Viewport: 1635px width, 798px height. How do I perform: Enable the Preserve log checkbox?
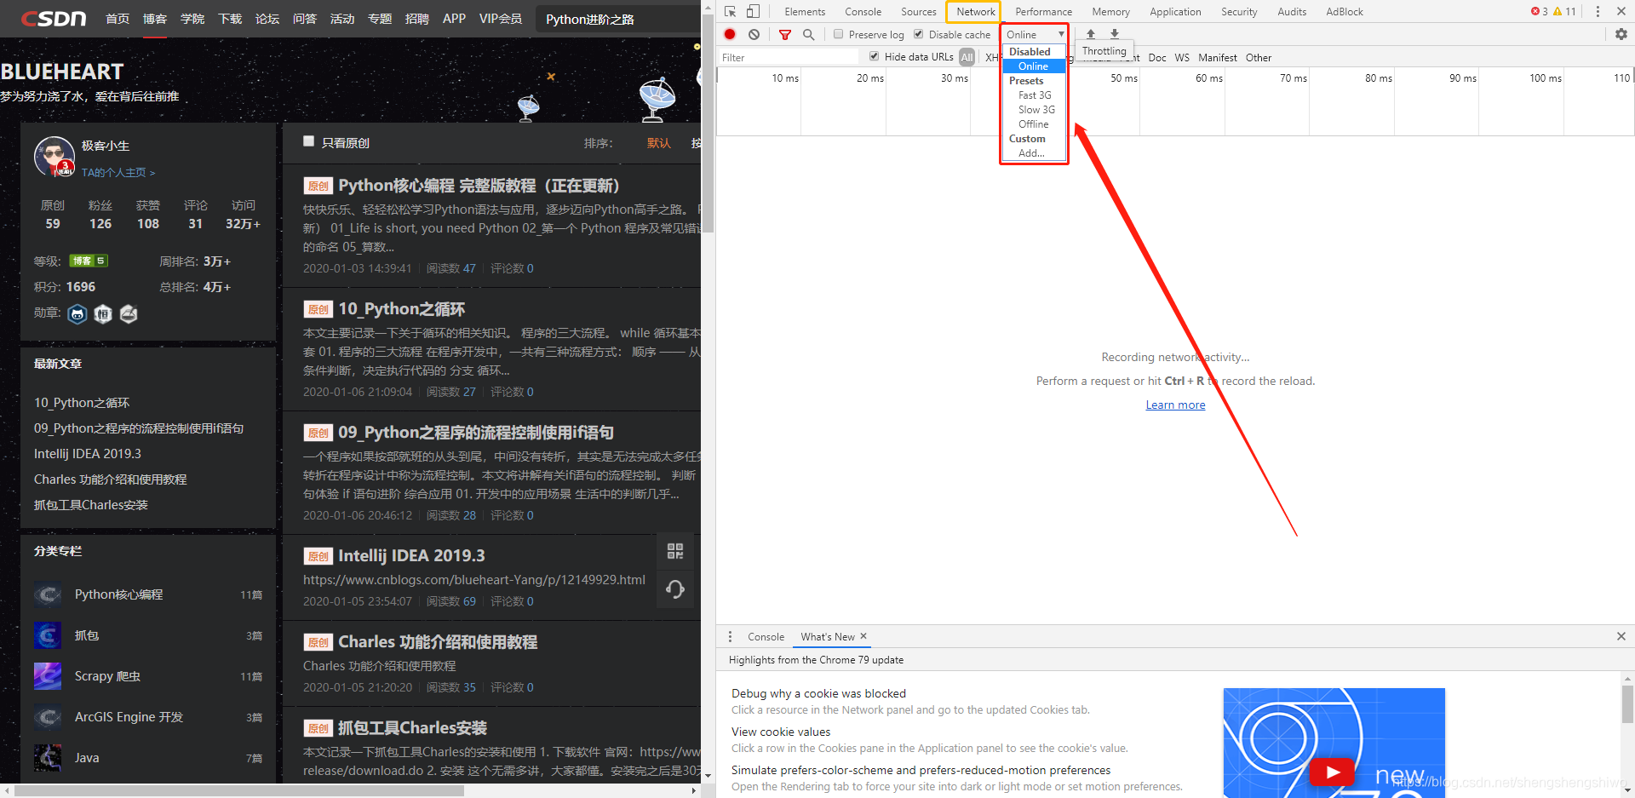839,34
